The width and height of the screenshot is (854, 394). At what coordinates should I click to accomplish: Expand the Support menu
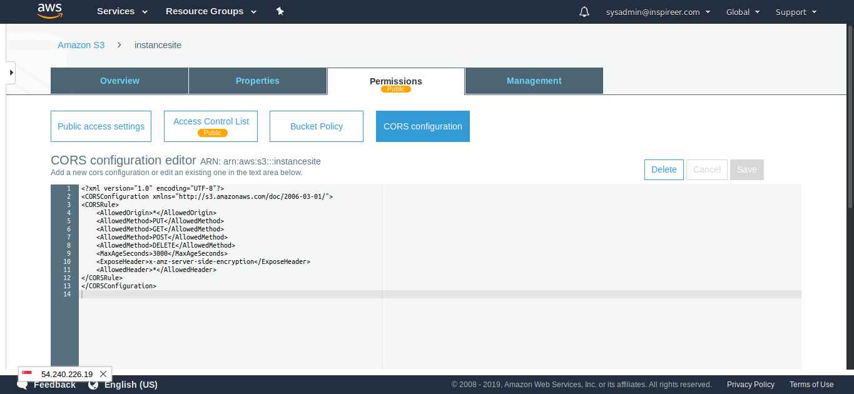(796, 12)
